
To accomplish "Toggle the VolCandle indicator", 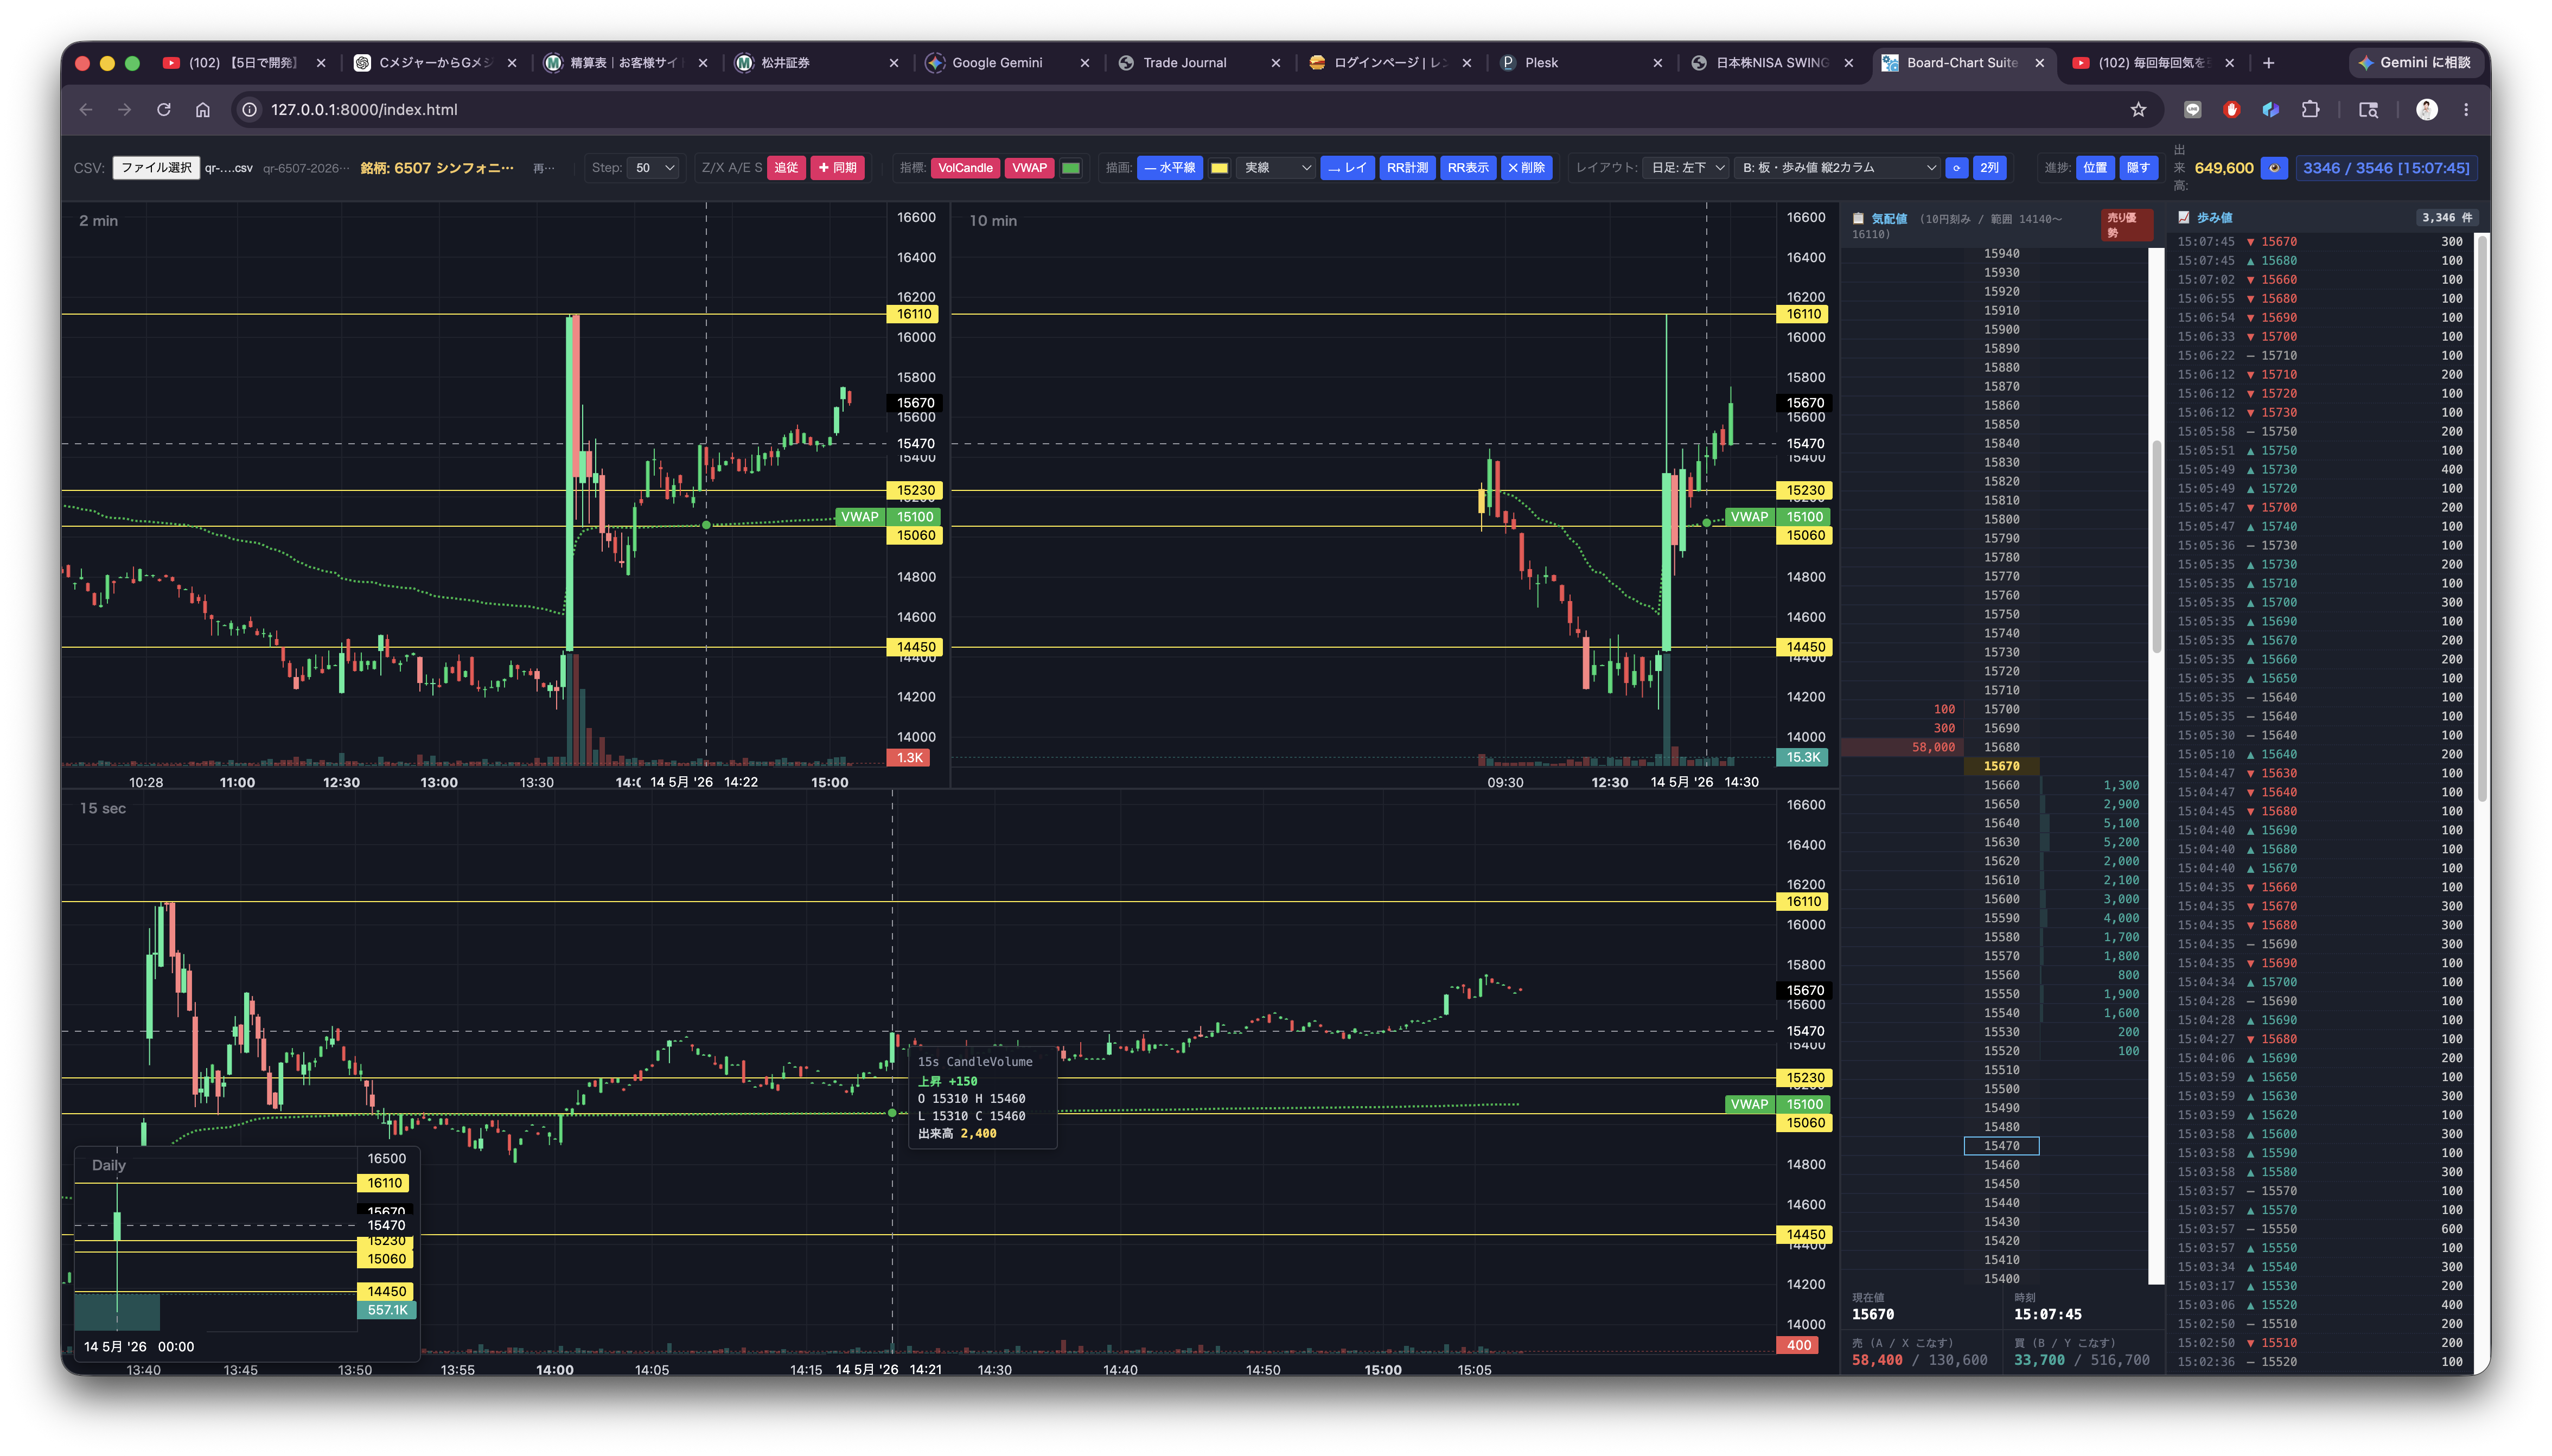I will click(965, 168).
